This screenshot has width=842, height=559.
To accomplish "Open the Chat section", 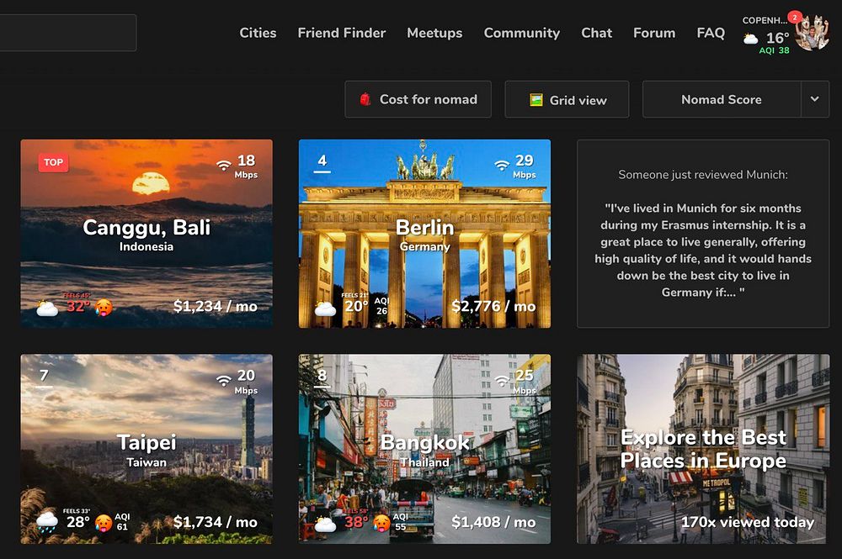I will pos(597,33).
